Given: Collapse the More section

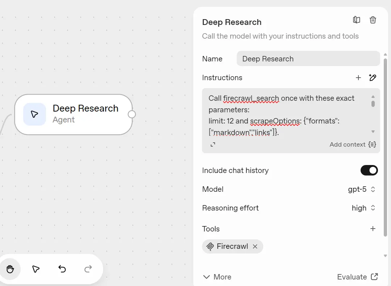Looking at the screenshot, I should [x=216, y=277].
